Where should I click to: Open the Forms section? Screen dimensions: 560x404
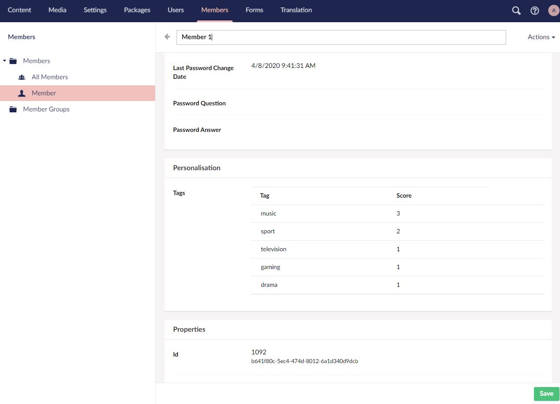pos(254,10)
